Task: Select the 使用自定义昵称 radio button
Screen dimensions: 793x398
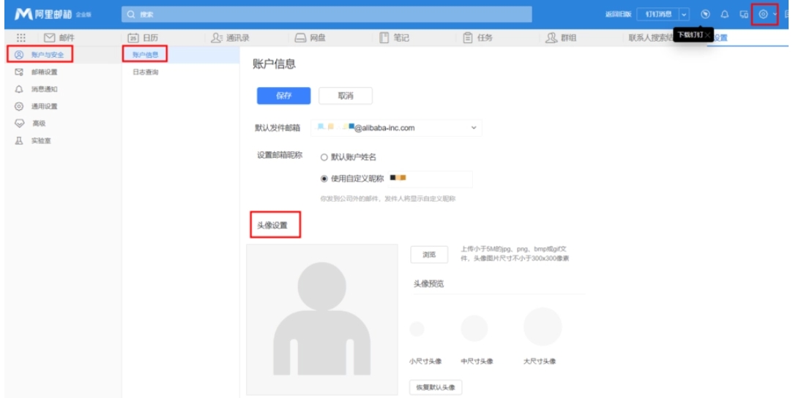Action: click(324, 179)
